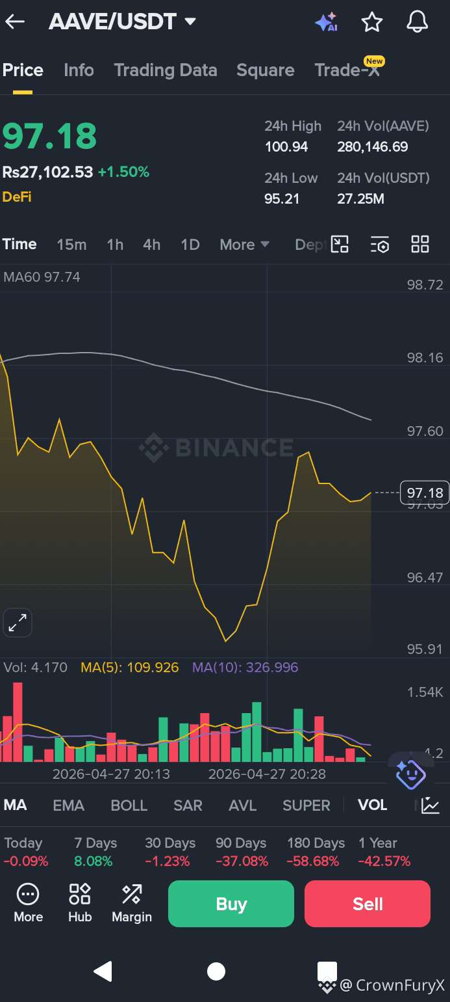Toggle the AVL indicator
Image resolution: width=450 pixels, height=1002 pixels.
pyautogui.click(x=243, y=806)
